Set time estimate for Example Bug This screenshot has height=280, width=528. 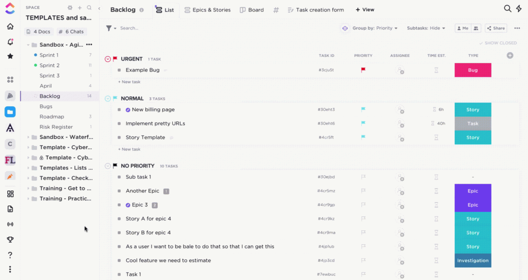(436, 70)
